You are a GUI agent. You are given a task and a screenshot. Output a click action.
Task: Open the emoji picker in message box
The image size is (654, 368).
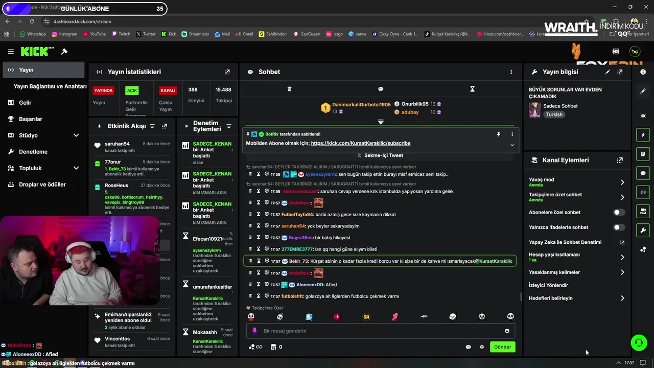(x=507, y=331)
